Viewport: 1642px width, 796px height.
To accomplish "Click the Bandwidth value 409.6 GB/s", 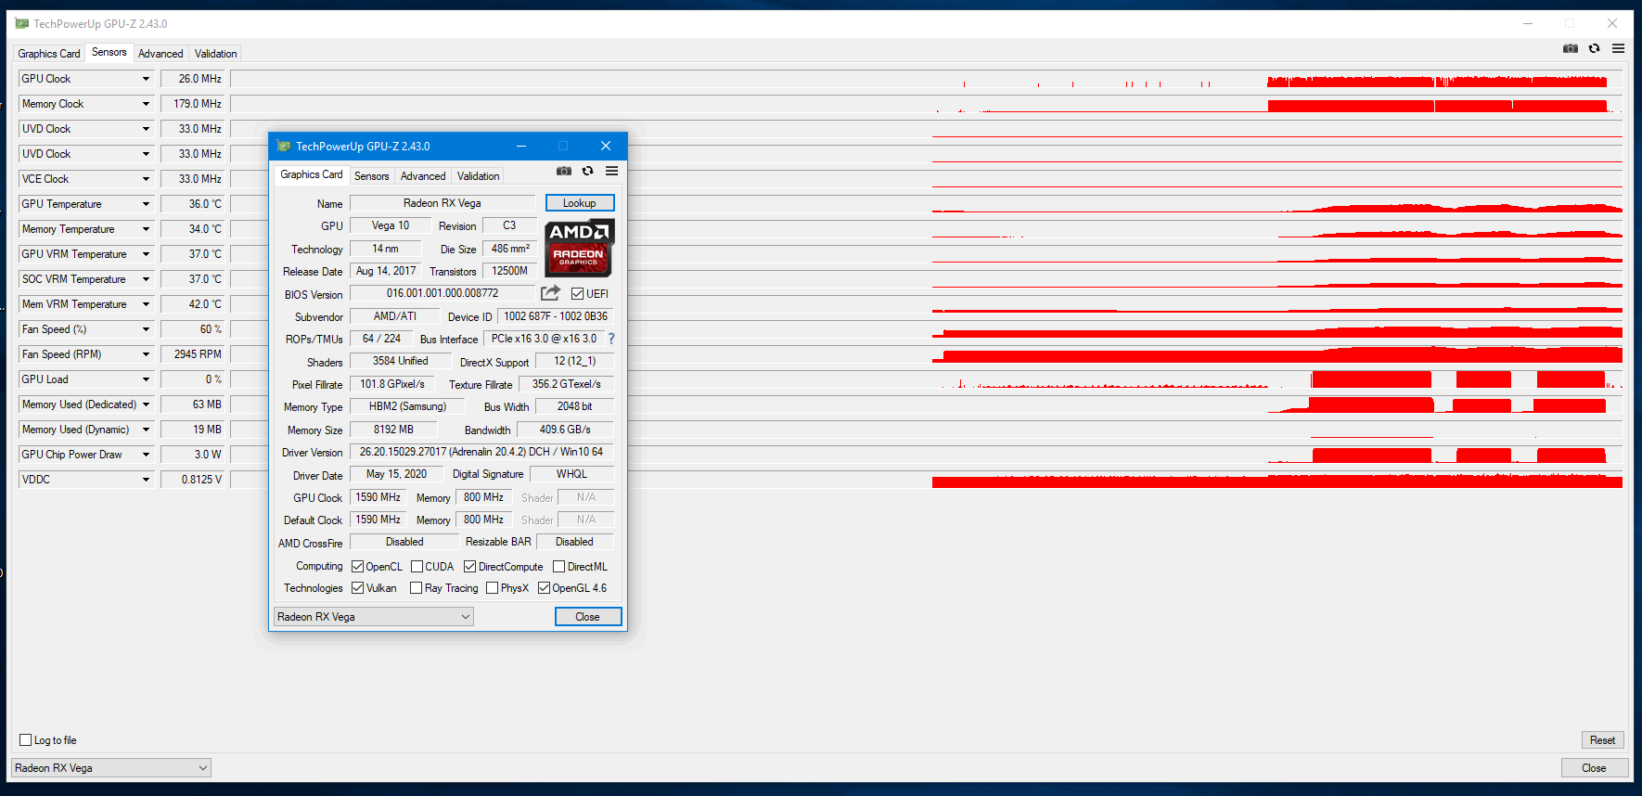I will coord(565,430).
